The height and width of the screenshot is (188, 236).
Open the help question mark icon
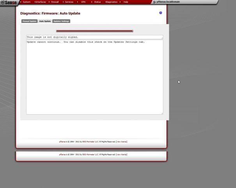161,13
